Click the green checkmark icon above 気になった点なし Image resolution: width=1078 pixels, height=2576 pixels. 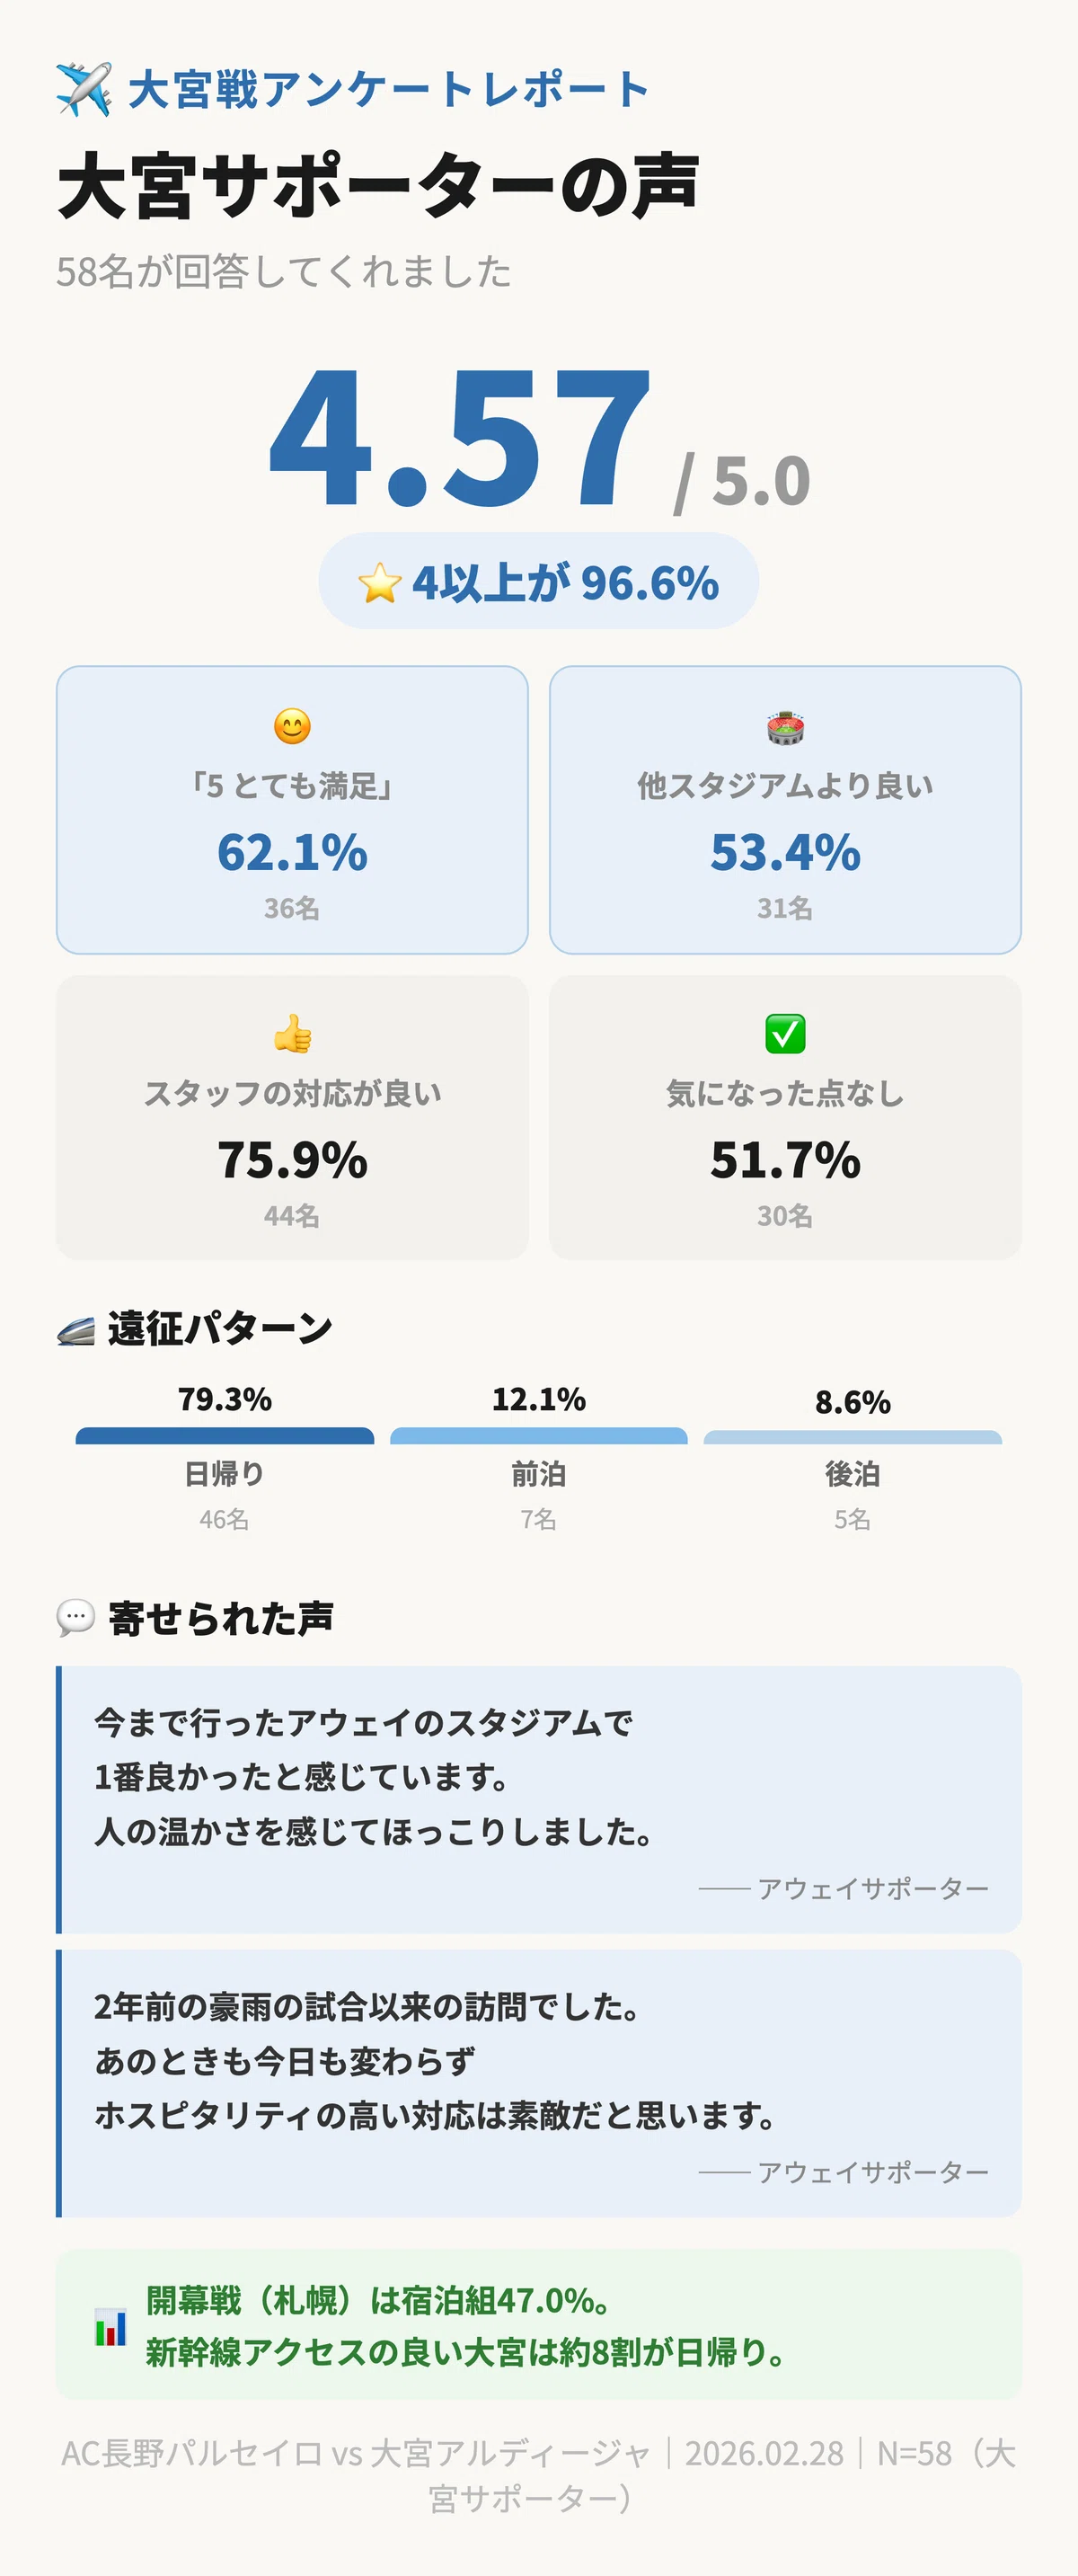point(785,1034)
